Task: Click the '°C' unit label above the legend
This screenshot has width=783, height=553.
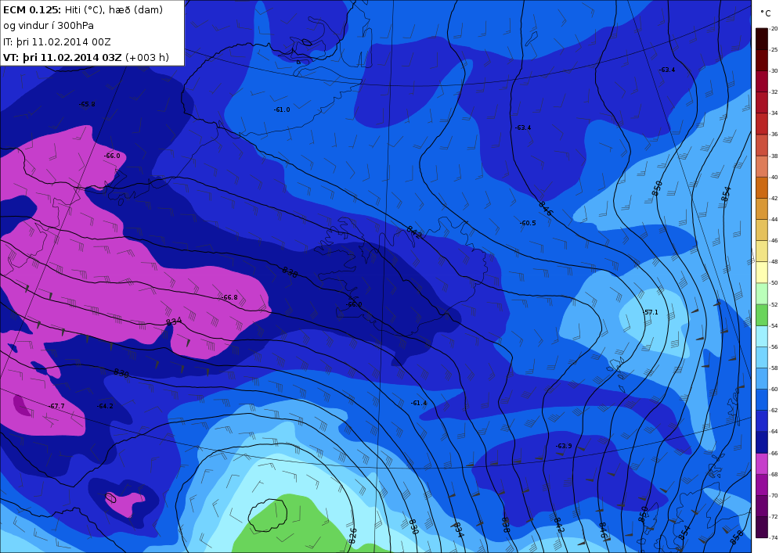Action: [766, 13]
